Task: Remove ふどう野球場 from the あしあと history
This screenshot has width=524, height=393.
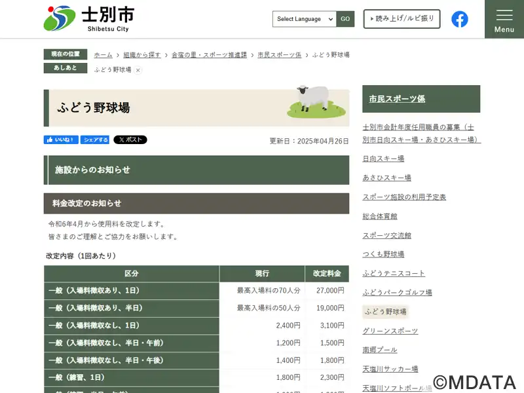Action: coord(138,70)
